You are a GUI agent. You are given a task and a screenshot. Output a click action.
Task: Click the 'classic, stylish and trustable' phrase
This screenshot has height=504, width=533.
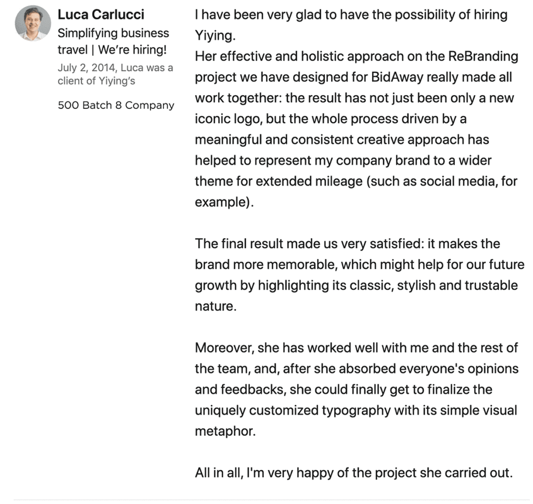point(434,285)
